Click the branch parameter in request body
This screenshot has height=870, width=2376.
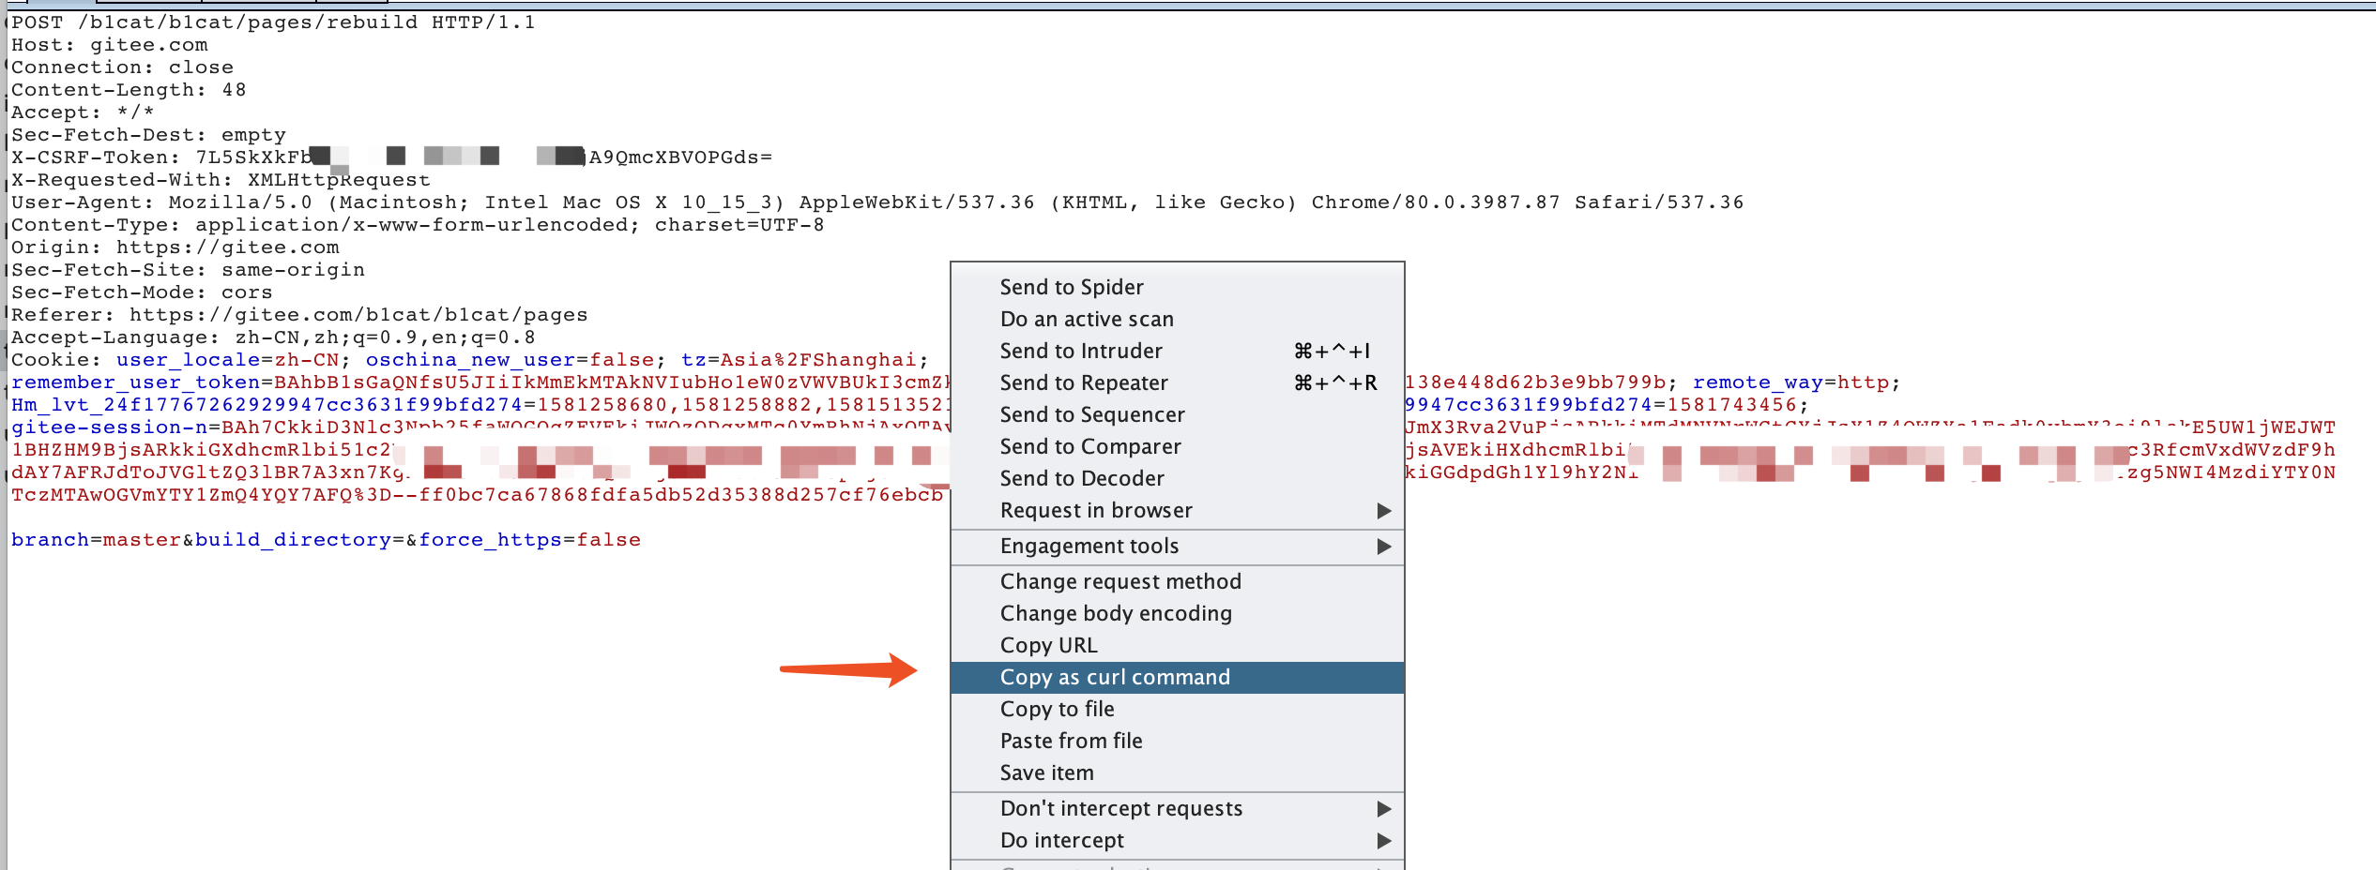pyautogui.click(x=51, y=540)
